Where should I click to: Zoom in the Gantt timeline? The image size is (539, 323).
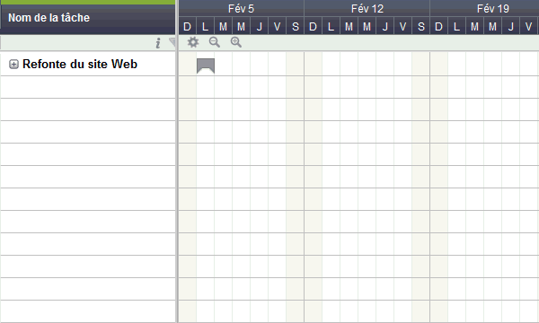pos(235,42)
